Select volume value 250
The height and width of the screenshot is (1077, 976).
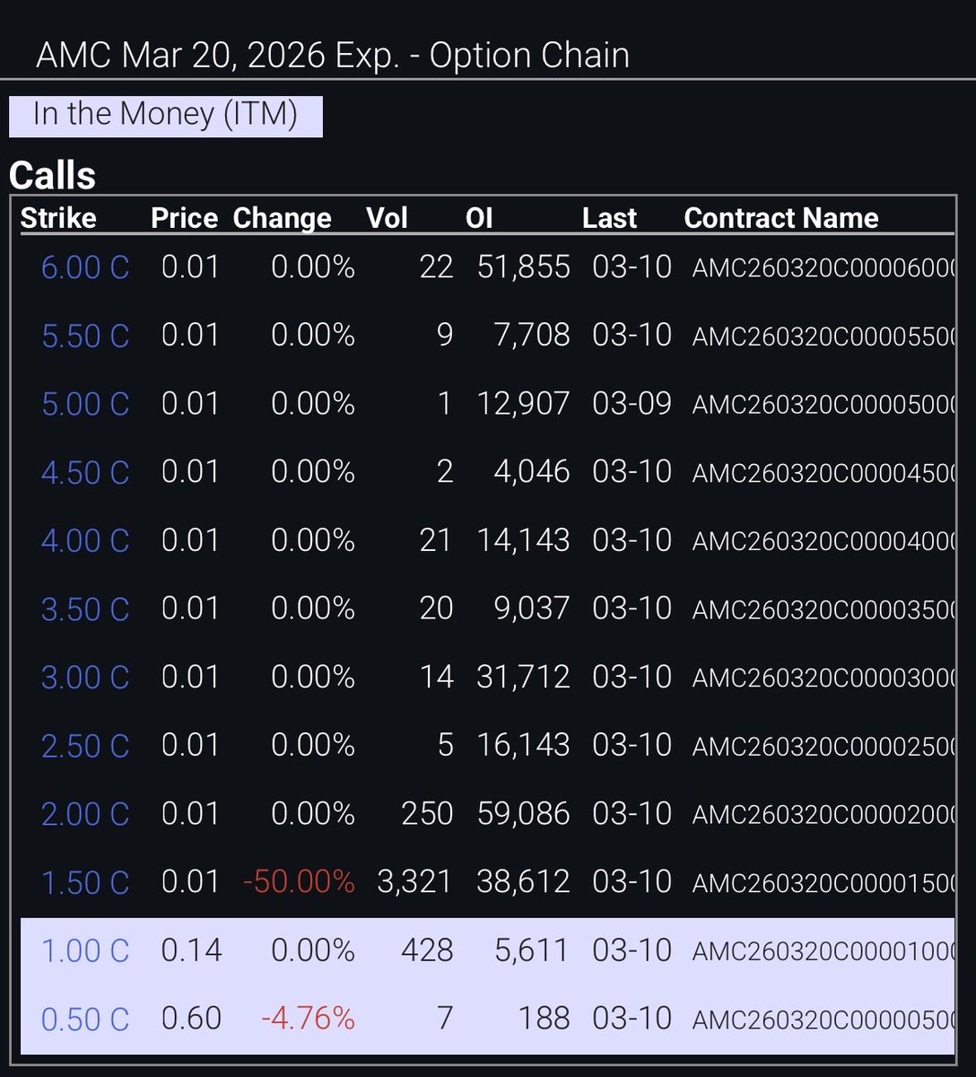click(x=427, y=814)
